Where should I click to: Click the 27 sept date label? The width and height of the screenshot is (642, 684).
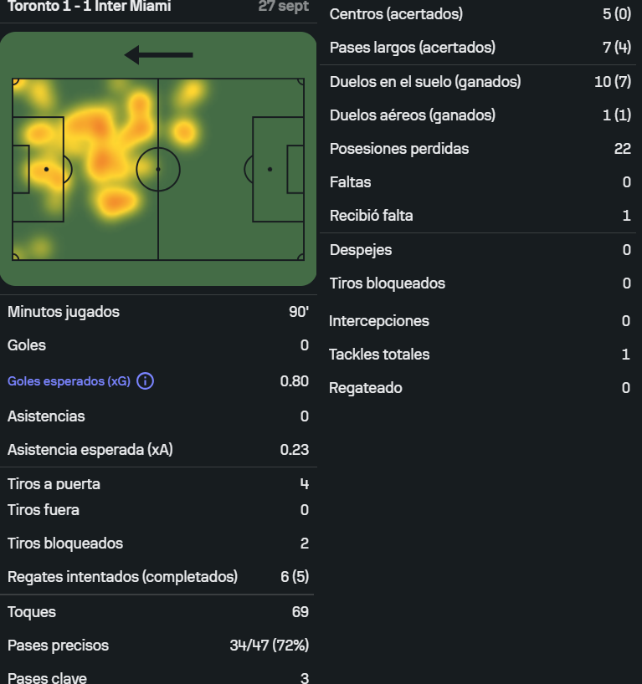click(x=284, y=6)
